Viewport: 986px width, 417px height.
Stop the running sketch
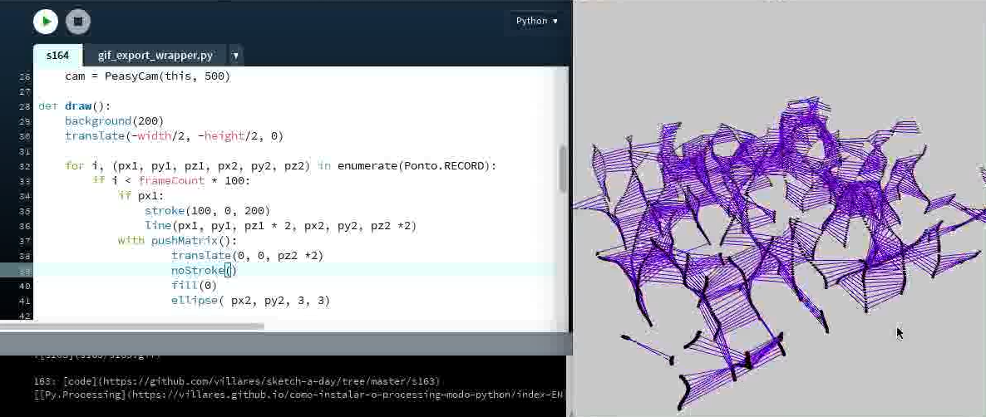point(77,21)
